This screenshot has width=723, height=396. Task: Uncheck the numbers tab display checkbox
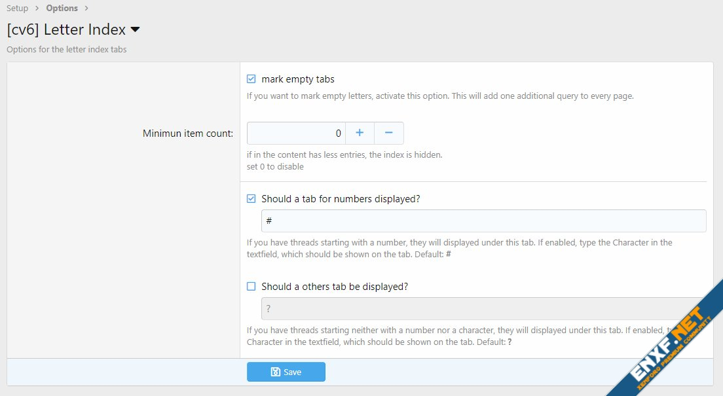pos(251,199)
